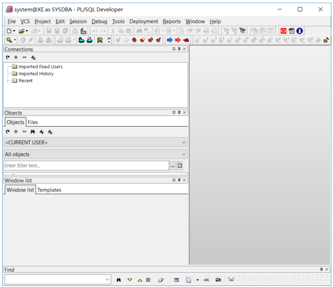Open the Log on key dropdown arrow
This screenshot has width=333, height=287.
point(15,40)
